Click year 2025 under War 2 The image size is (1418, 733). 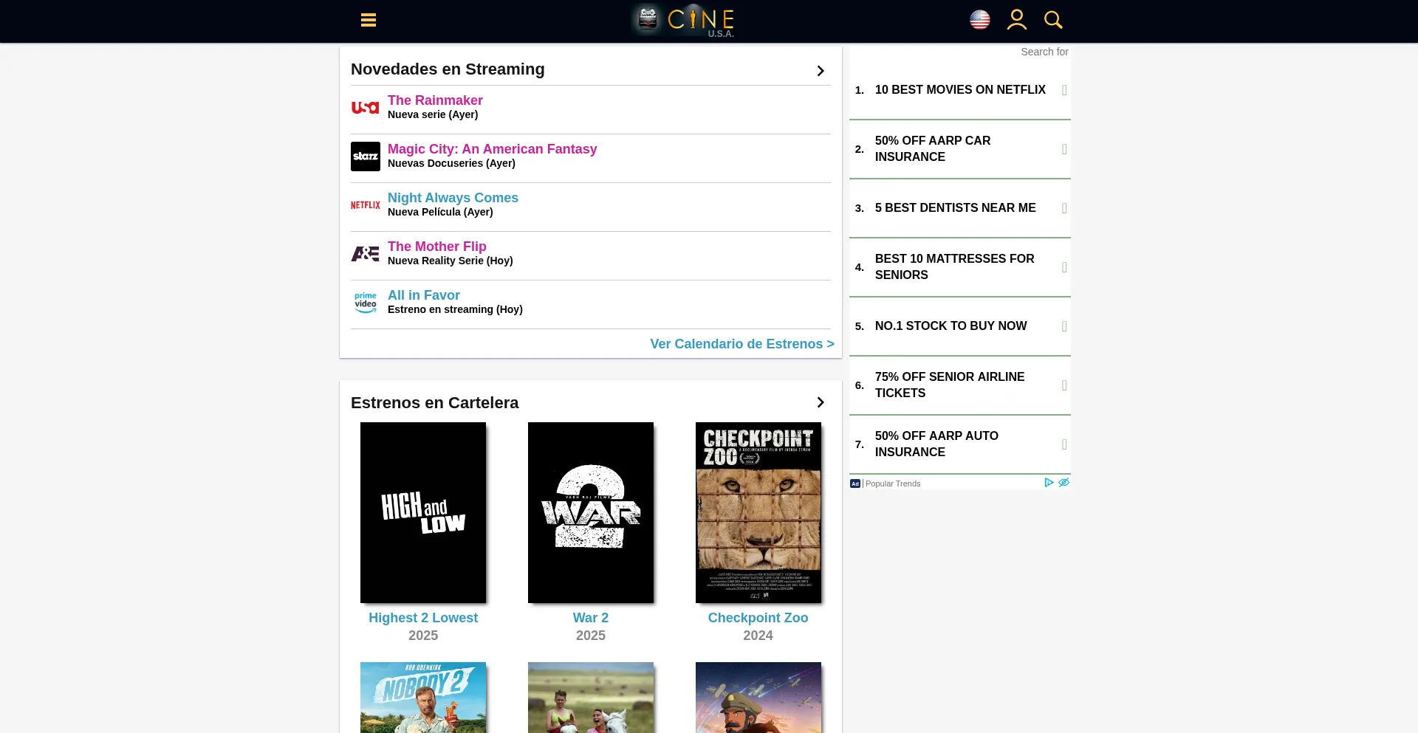[x=591, y=636]
